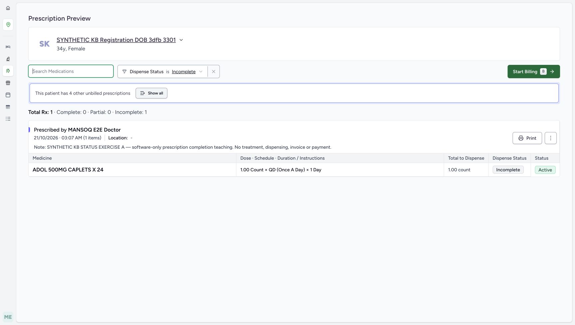Click Start Billing button
The height and width of the screenshot is (325, 575).
click(533, 72)
